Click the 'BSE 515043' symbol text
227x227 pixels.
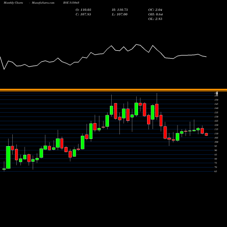point(71,3)
